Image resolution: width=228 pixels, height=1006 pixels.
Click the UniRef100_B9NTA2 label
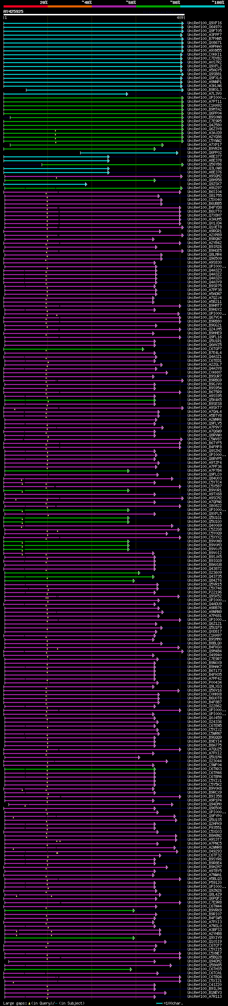pyautogui.click(x=204, y=109)
